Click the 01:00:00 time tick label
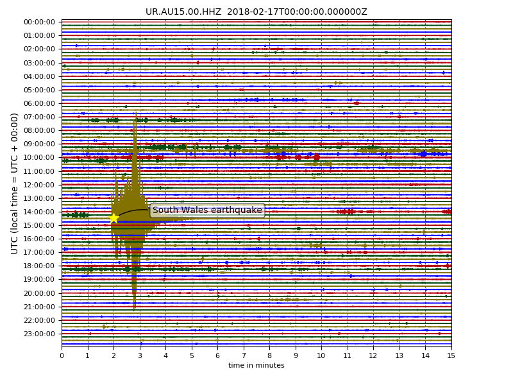 click(x=39, y=35)
